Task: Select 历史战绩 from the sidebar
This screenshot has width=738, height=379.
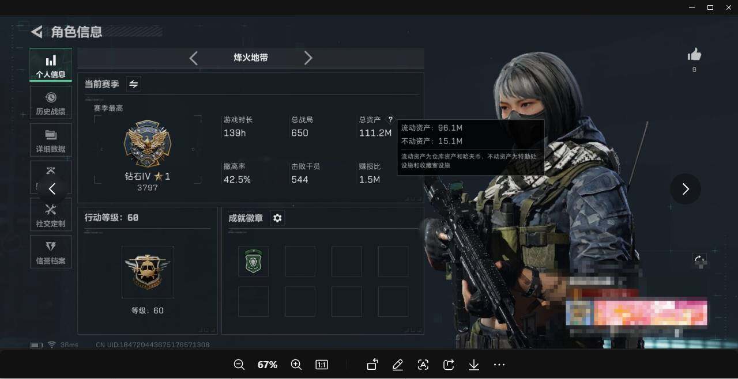Action: [x=50, y=103]
